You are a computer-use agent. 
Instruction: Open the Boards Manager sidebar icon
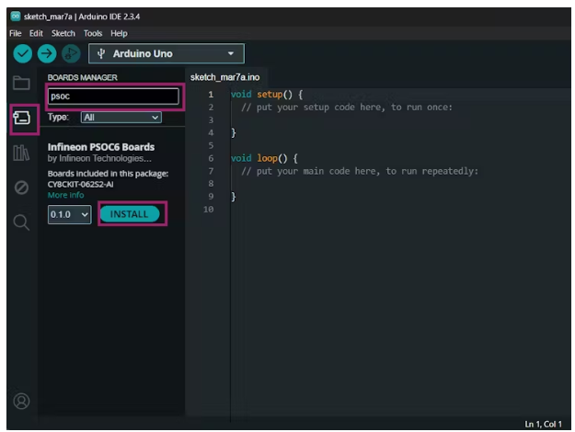21,118
